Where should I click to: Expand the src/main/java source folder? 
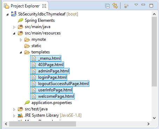(14, 27)
